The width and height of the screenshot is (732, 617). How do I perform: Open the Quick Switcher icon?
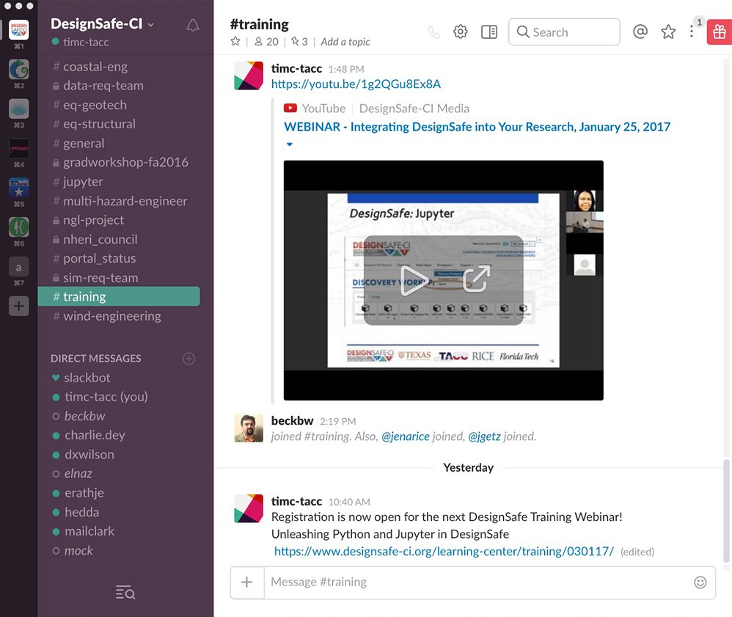coord(125,593)
